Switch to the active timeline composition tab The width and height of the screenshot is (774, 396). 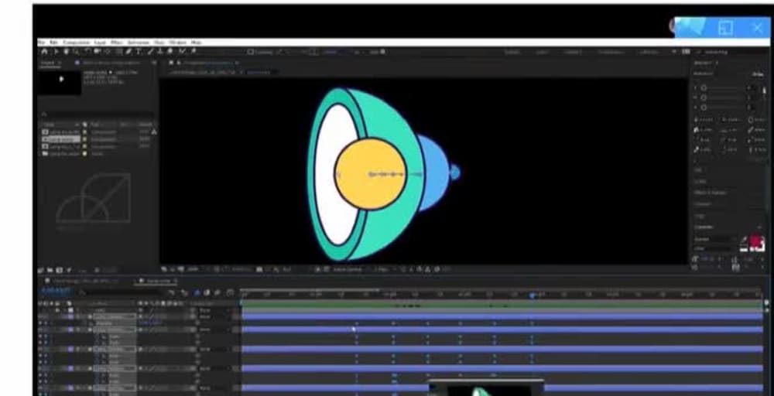pyautogui.click(x=157, y=281)
